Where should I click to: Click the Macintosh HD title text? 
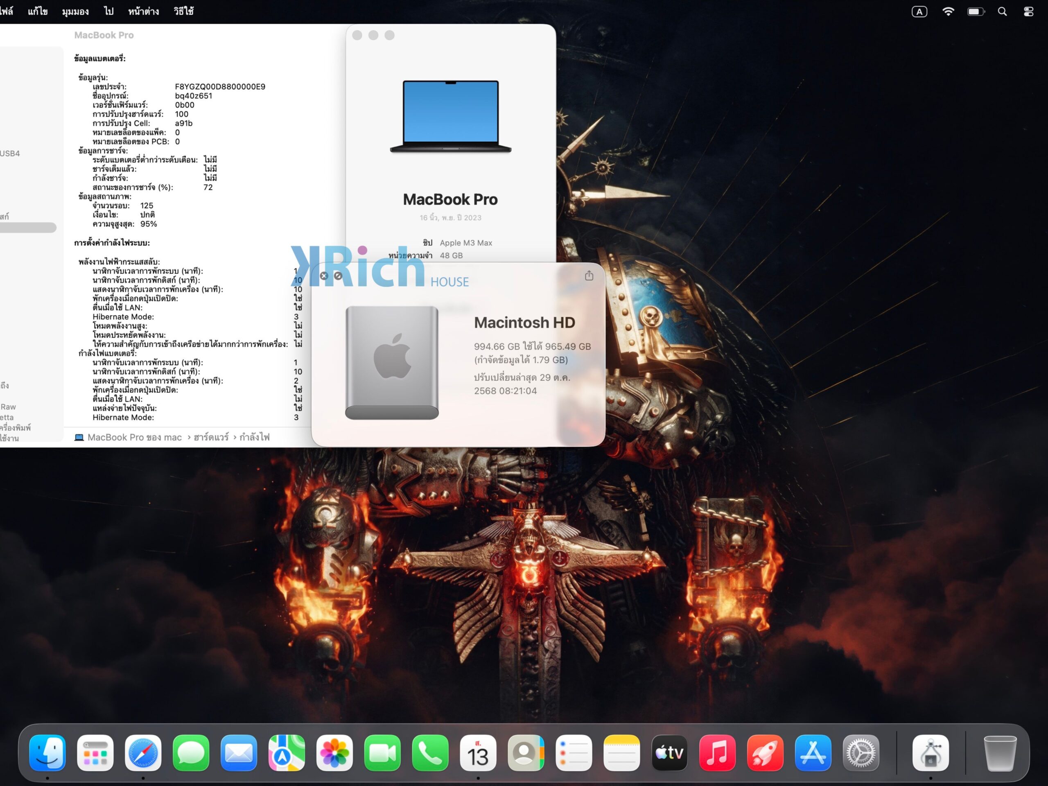524,323
